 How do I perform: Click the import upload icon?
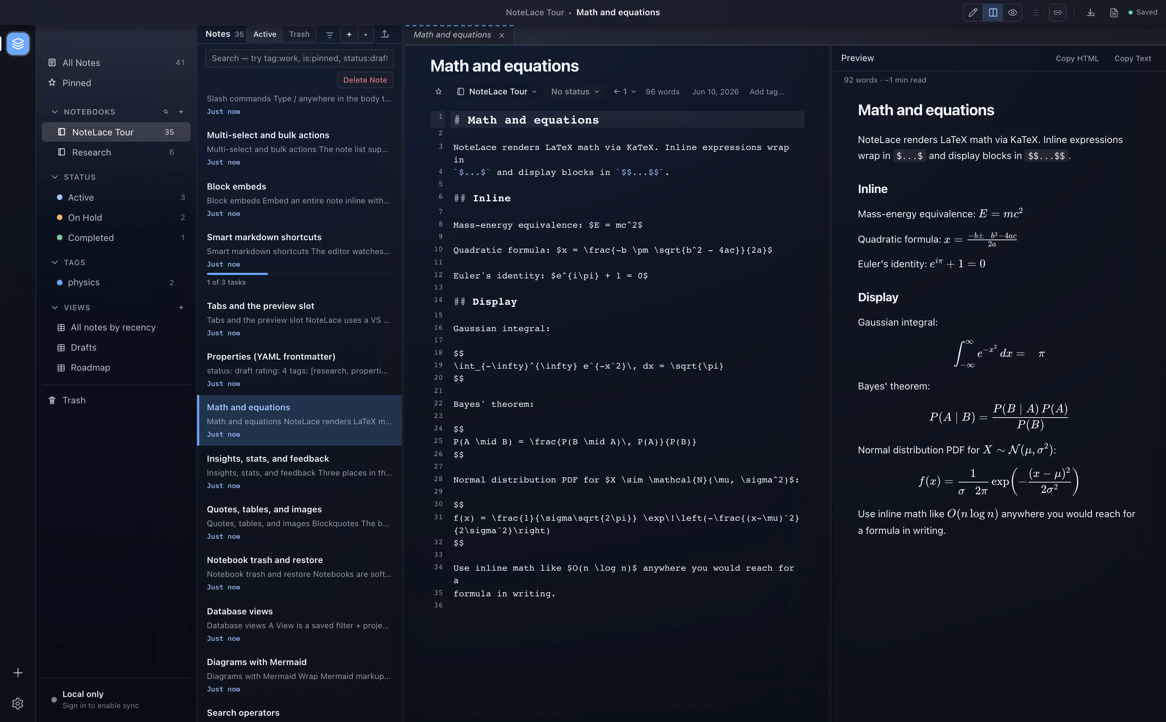click(385, 34)
